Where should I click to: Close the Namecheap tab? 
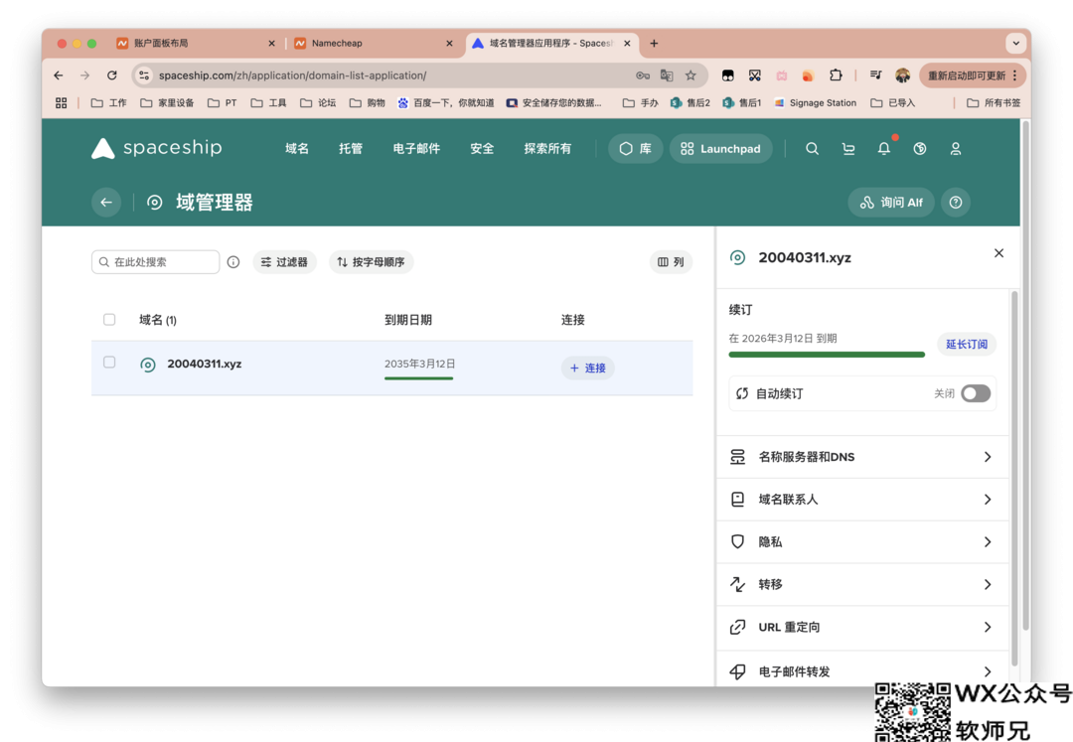tap(449, 43)
